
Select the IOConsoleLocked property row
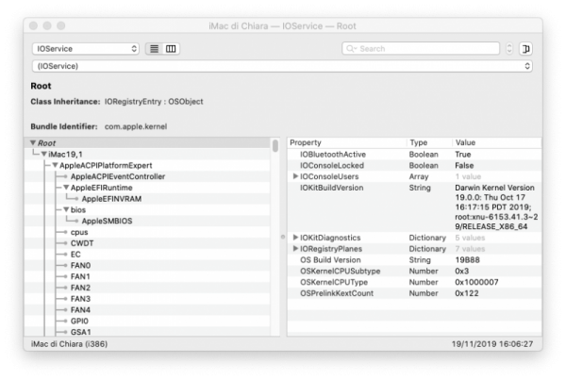coord(414,165)
